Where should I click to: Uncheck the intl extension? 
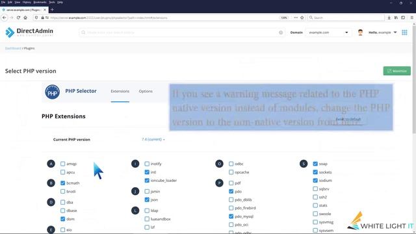(x=147, y=172)
